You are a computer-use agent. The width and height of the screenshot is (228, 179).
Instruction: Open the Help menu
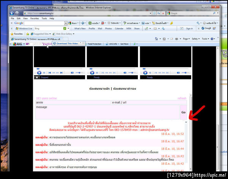tap(52, 19)
